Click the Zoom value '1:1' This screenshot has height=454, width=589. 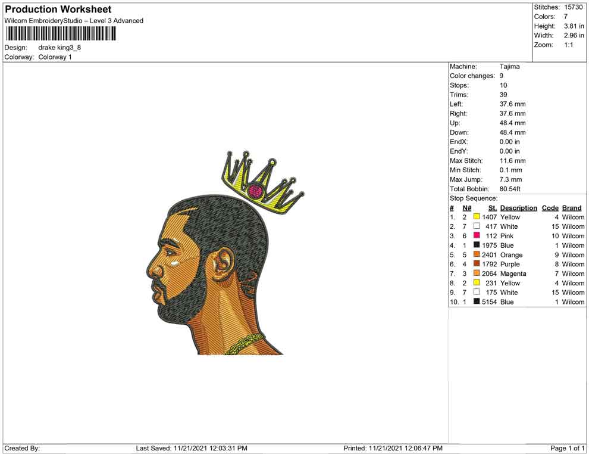coord(569,45)
